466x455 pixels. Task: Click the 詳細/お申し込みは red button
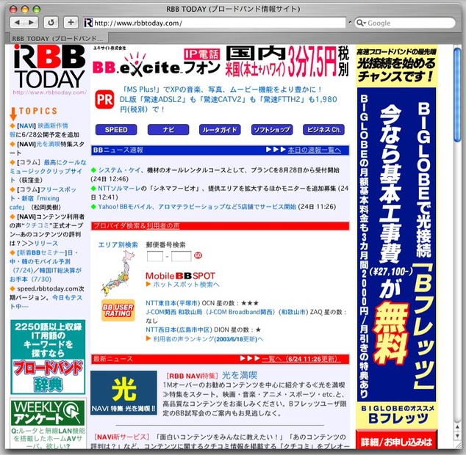(x=396, y=442)
